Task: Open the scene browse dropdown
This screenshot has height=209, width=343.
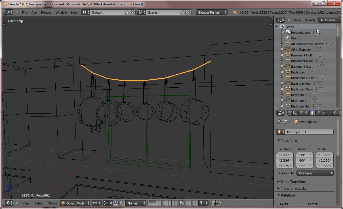Action: [141, 12]
